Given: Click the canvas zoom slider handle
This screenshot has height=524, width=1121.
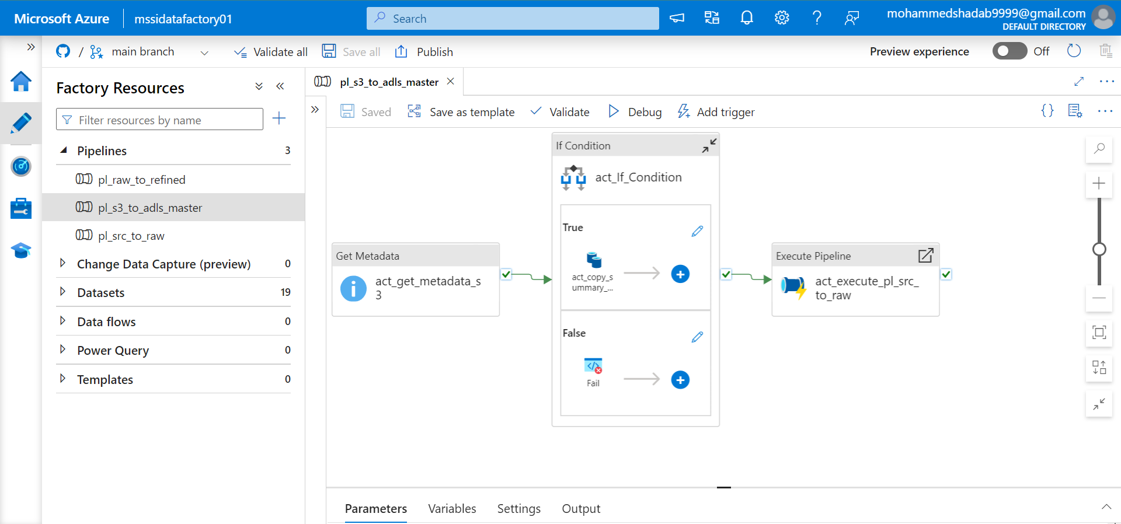Looking at the screenshot, I should (1099, 249).
